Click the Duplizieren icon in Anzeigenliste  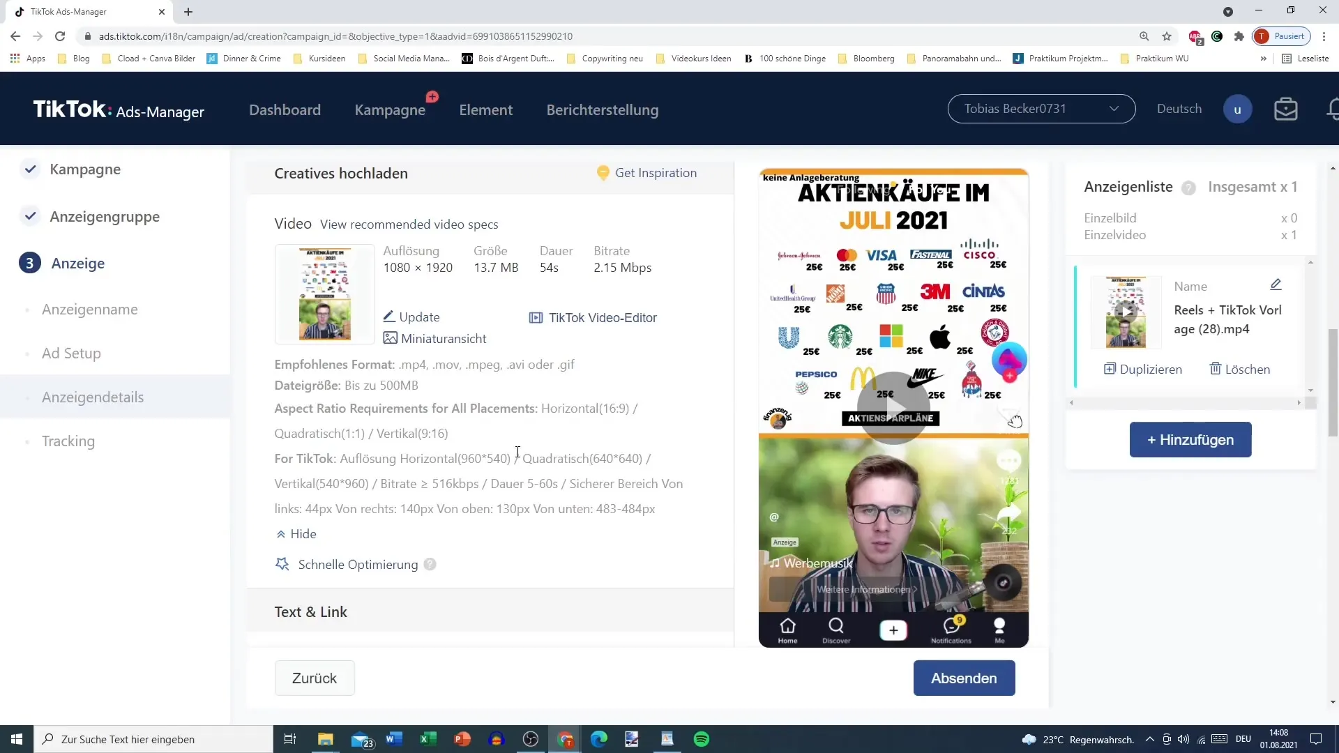(1111, 369)
